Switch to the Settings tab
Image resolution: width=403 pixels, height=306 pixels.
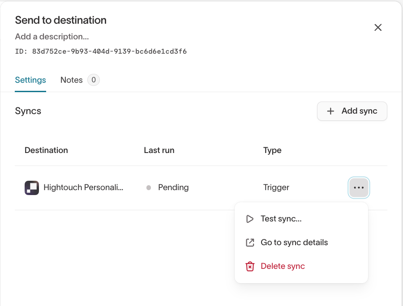coord(30,80)
